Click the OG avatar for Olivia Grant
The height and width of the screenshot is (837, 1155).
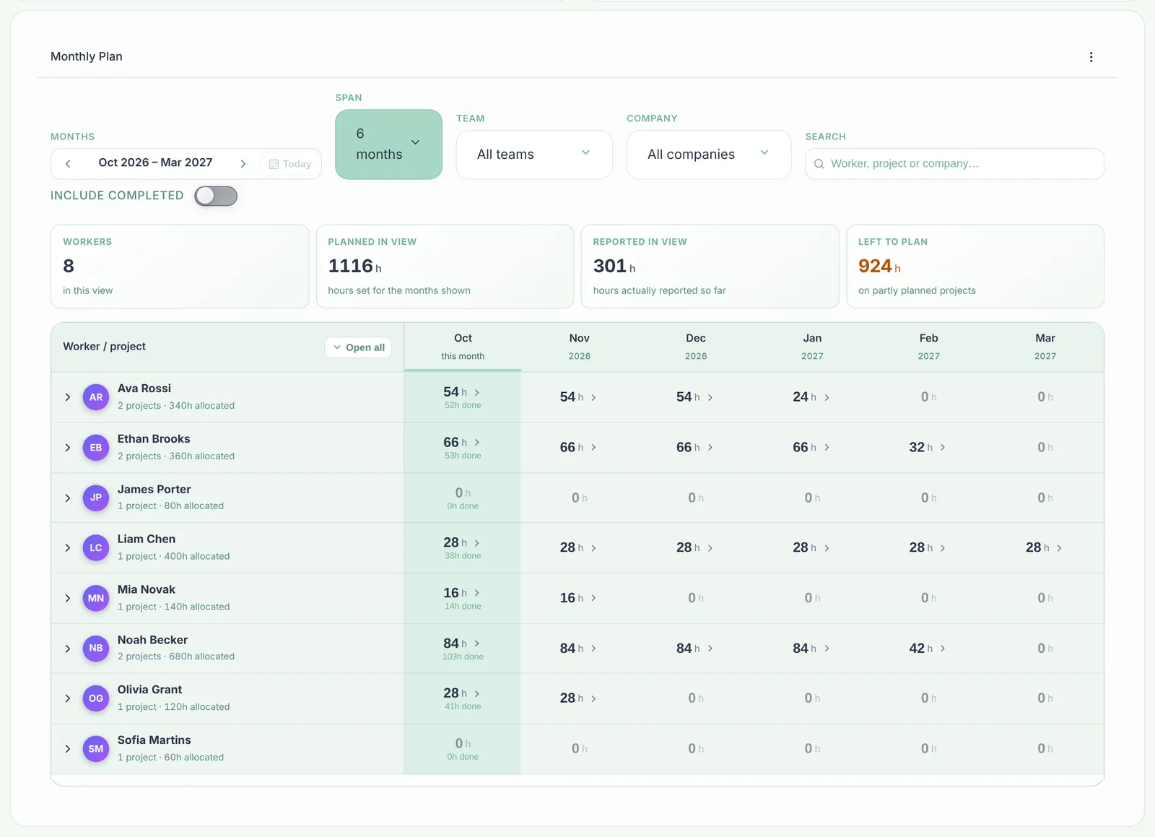[x=96, y=698]
